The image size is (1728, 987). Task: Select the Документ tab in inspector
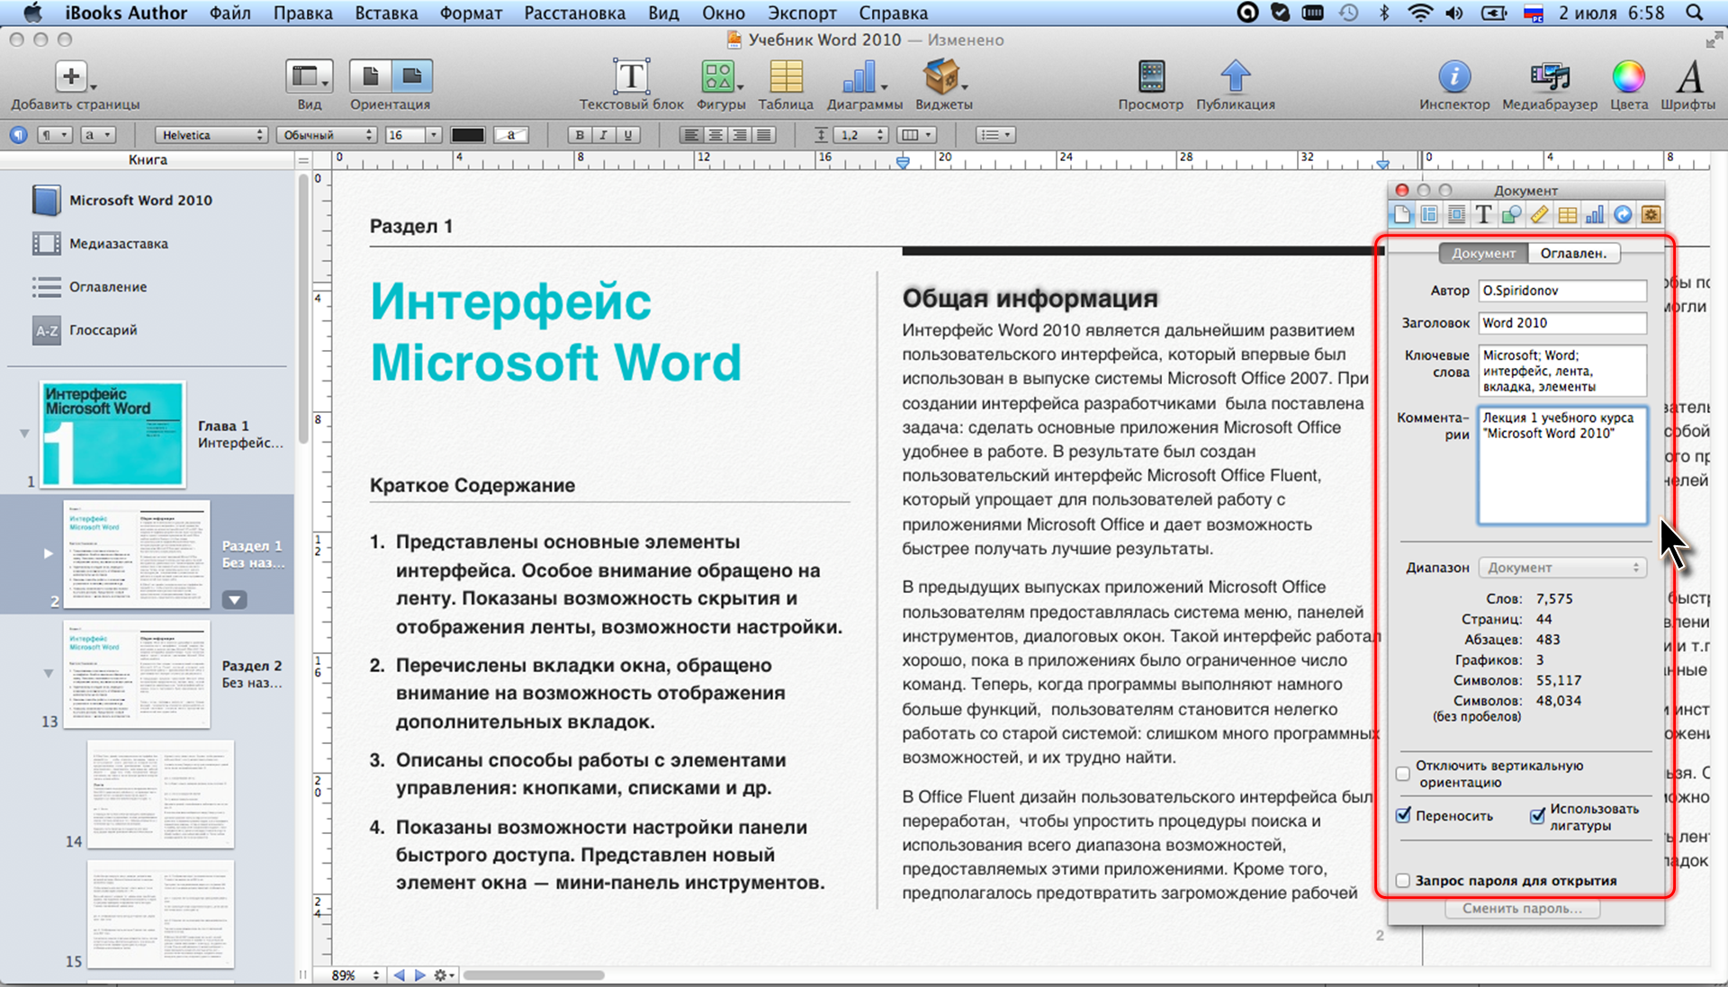[x=1483, y=253]
